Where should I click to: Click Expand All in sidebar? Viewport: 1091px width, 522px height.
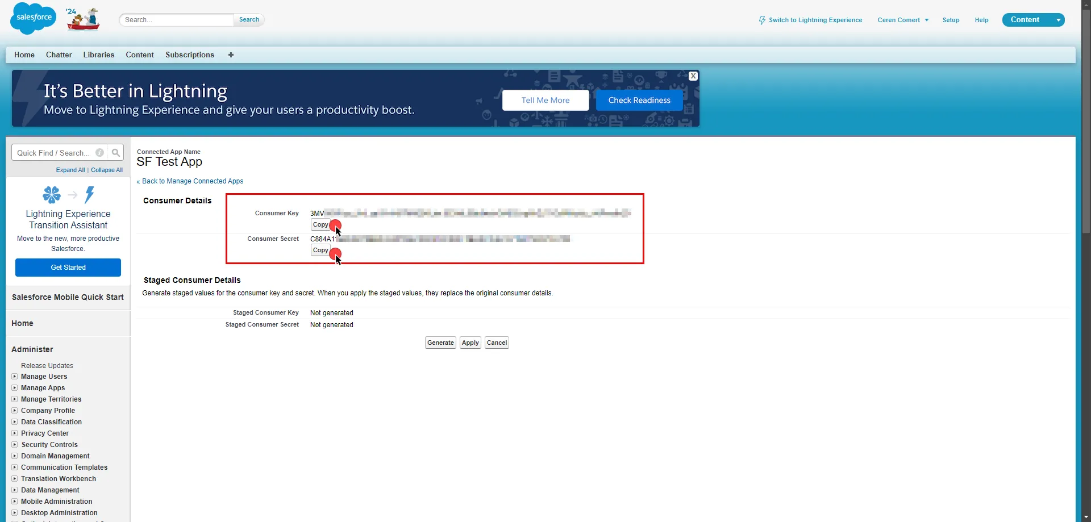[x=70, y=170]
